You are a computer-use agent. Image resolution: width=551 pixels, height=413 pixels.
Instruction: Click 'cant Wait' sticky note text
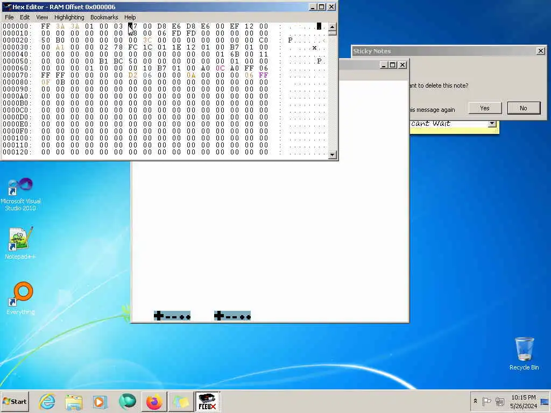coord(430,123)
